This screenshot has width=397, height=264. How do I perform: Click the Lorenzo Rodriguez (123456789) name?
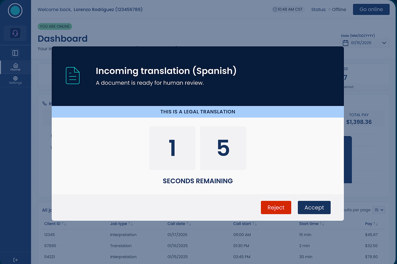click(x=108, y=10)
